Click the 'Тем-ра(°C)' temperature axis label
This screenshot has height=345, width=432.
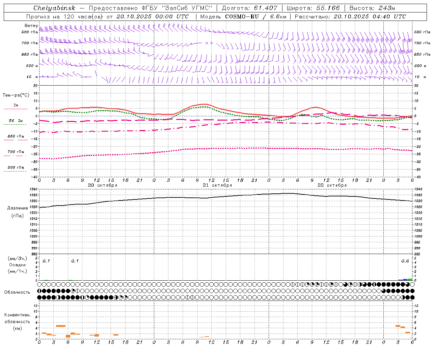16,95
